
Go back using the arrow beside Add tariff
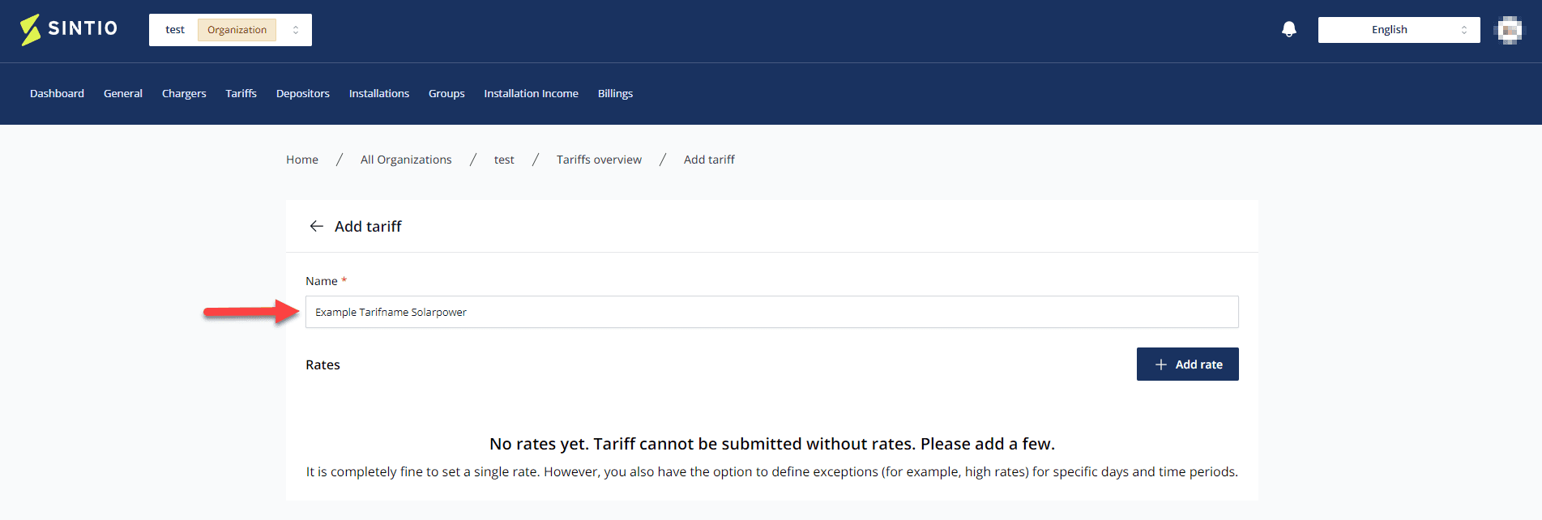(316, 226)
